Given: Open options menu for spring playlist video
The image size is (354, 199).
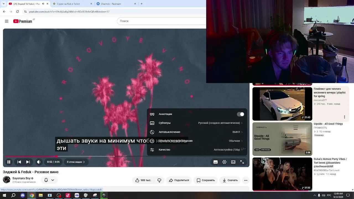Looking at the screenshot, I should [345, 117].
